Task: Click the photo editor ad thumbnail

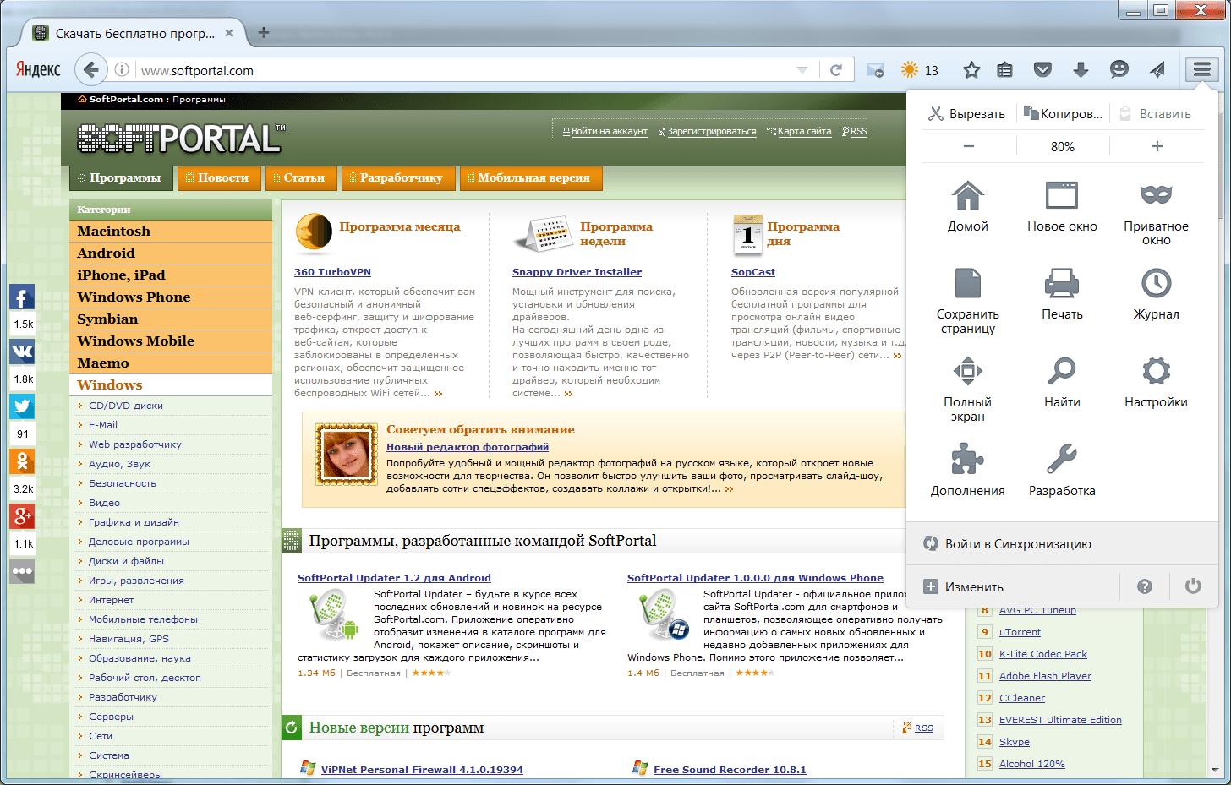Action: pyautogui.click(x=346, y=455)
